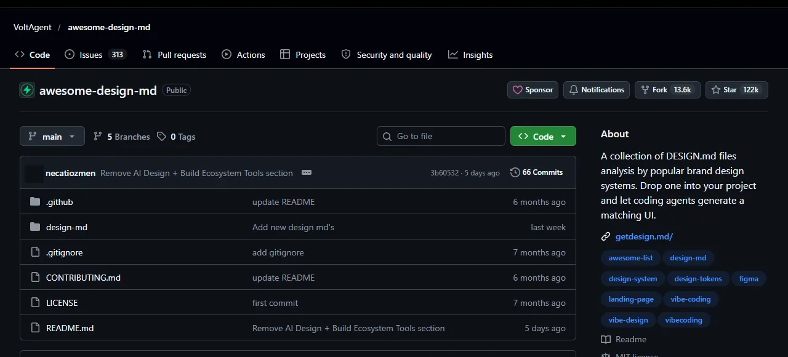
Task: Open the add gitignore commit message
Action: coord(278,252)
